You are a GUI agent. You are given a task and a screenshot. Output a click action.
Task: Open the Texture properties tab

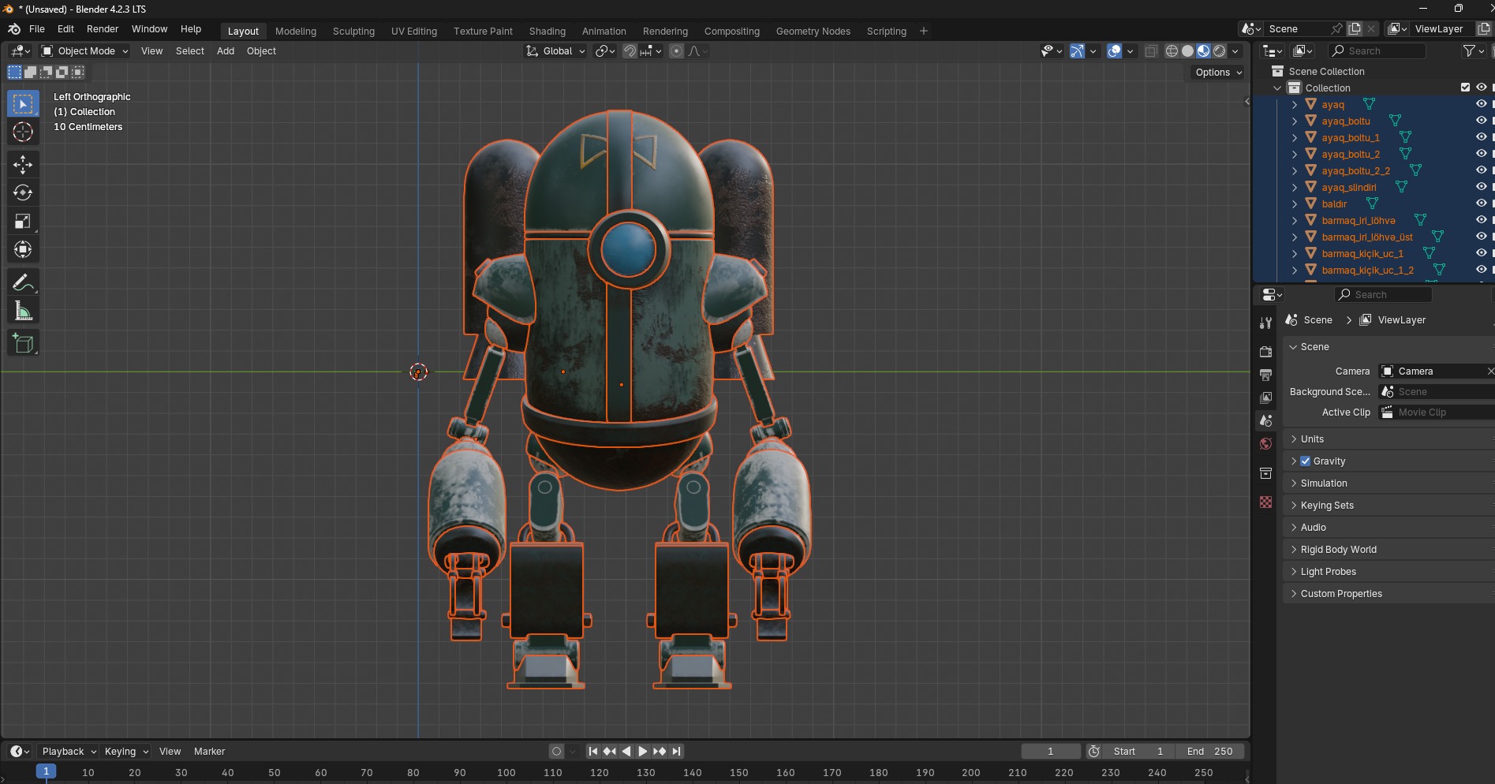[1265, 502]
